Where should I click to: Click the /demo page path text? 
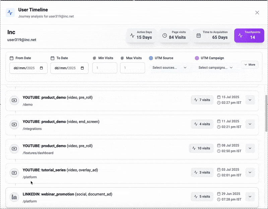tap(28, 104)
